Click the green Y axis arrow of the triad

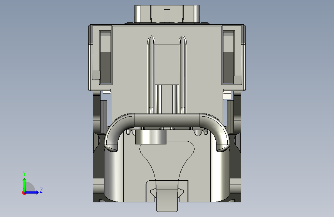click(24, 185)
